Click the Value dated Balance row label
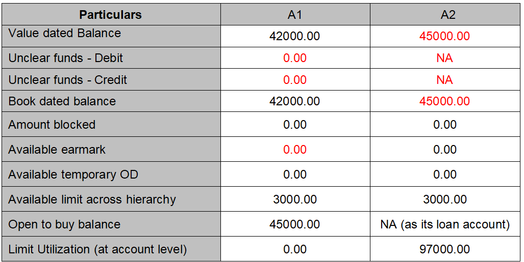This screenshot has width=524, height=262. tap(65, 34)
